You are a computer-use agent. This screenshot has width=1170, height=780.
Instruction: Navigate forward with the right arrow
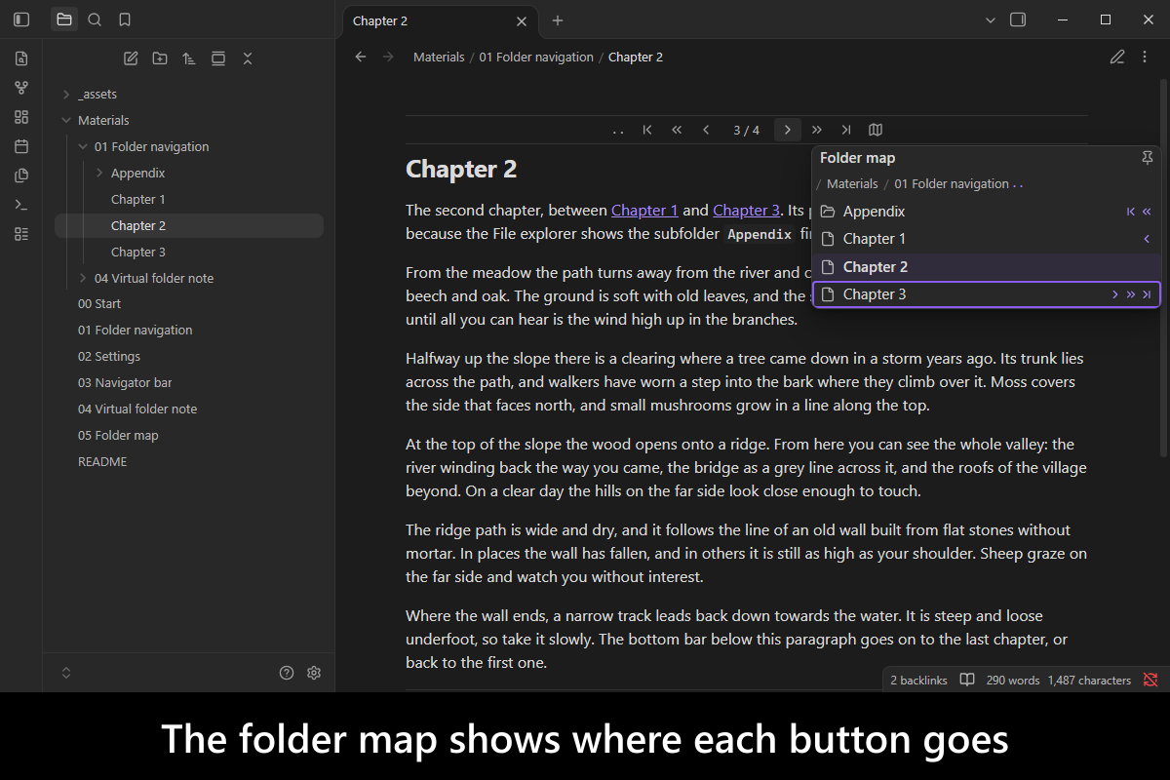tap(389, 58)
